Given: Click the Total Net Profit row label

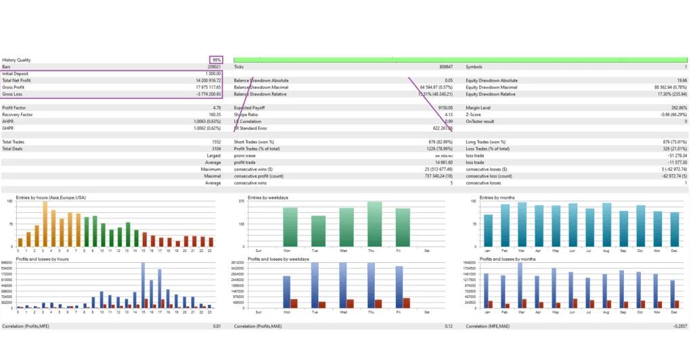Looking at the screenshot, I should 16,80.
